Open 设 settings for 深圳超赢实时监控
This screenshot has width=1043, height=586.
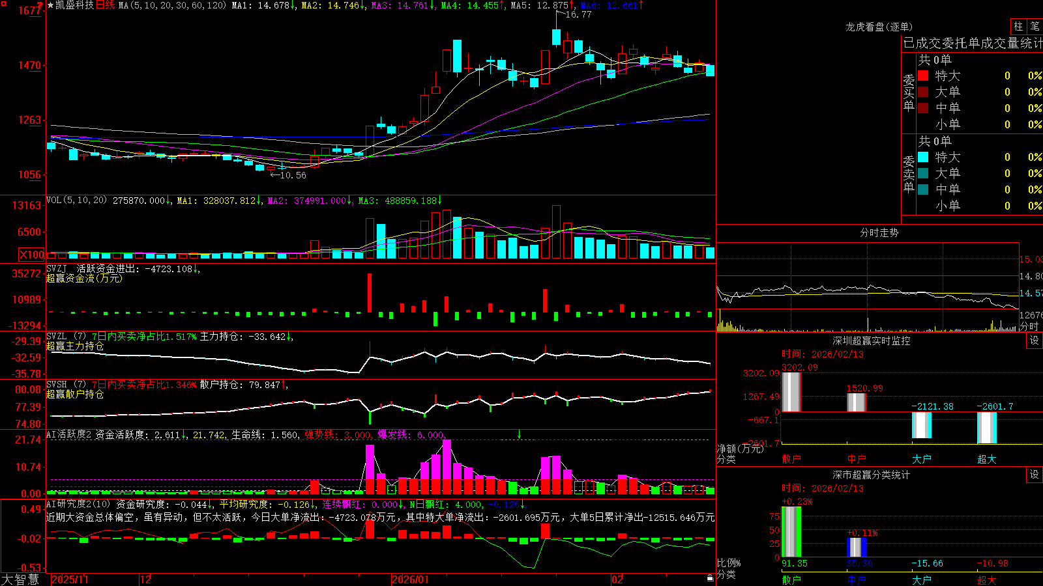click(1035, 341)
